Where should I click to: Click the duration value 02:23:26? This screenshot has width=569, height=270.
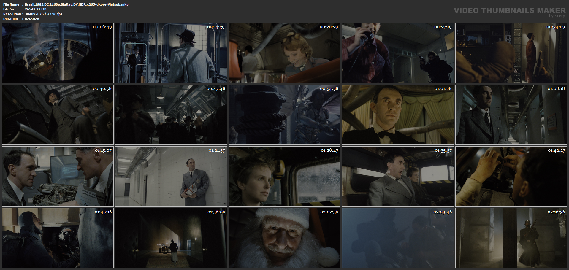point(32,19)
